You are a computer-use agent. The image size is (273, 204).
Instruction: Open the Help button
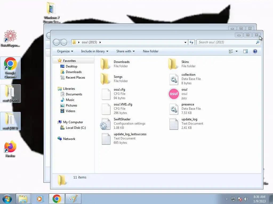255,51
